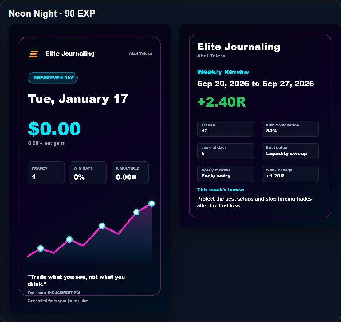Click the green '+2.40R' weekly result
The height and width of the screenshot is (322, 341).
pyautogui.click(x=221, y=102)
